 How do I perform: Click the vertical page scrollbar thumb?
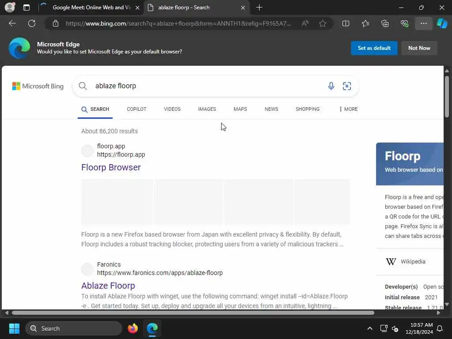click(x=447, y=96)
